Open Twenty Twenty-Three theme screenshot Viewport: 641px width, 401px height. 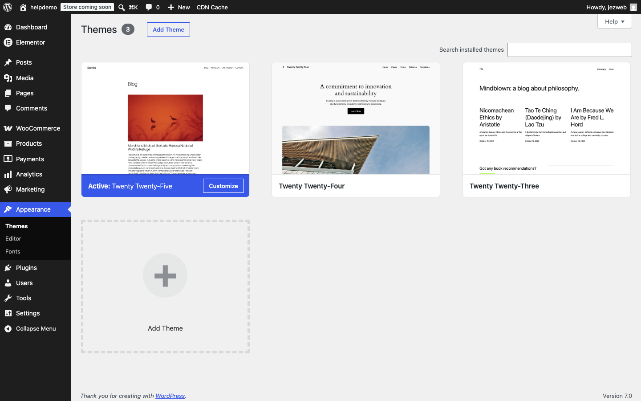(x=547, y=119)
